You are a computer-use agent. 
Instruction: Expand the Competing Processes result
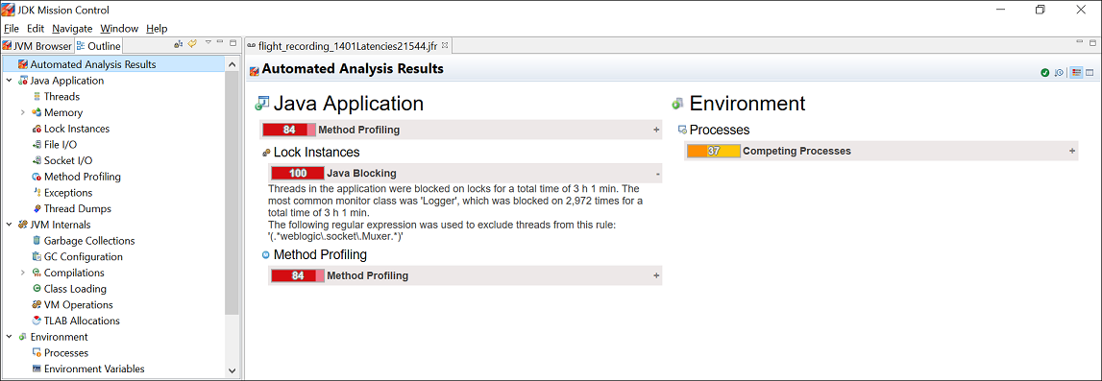(1072, 151)
